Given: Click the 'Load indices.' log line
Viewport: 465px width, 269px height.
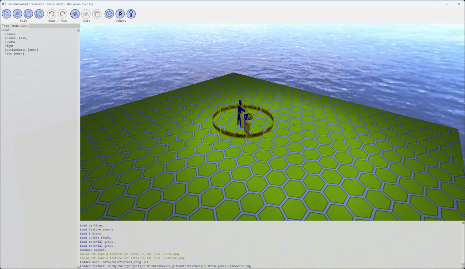Looking at the screenshot, I should [x=91, y=234].
